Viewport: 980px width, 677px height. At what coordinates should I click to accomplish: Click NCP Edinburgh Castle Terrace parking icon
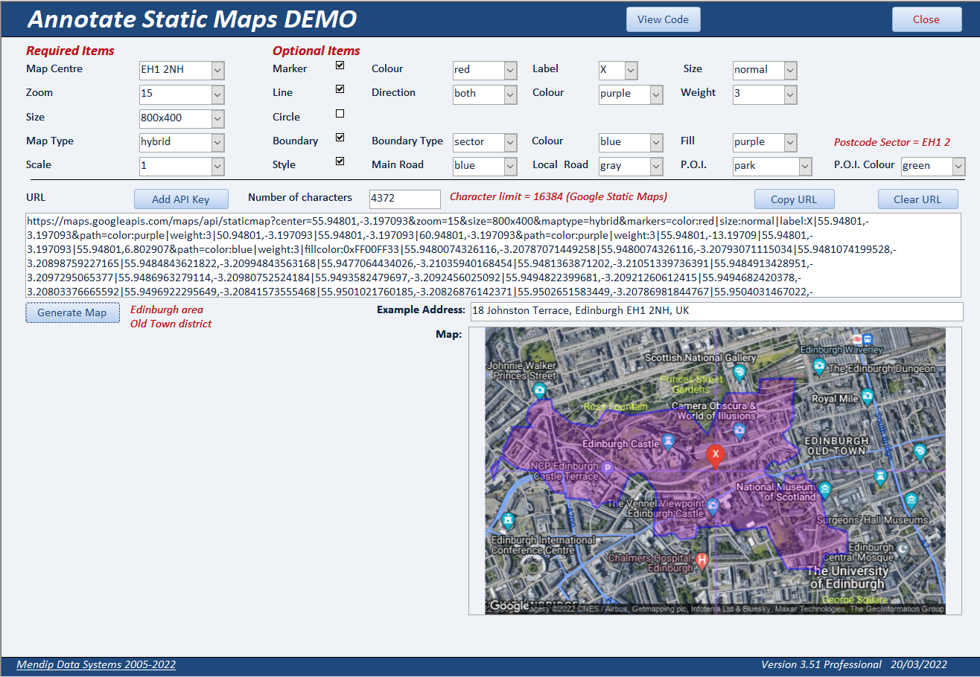pos(607,469)
